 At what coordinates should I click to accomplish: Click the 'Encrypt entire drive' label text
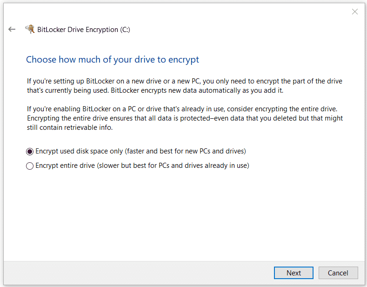pyautogui.click(x=65, y=166)
